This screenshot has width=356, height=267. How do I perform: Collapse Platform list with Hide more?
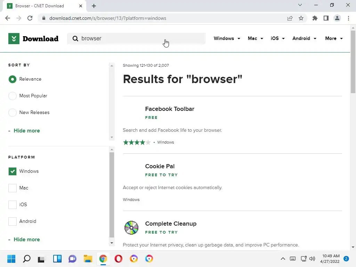coord(26,240)
